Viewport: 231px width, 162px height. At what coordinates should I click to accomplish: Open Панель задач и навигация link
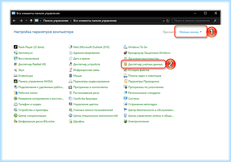tap(144, 75)
